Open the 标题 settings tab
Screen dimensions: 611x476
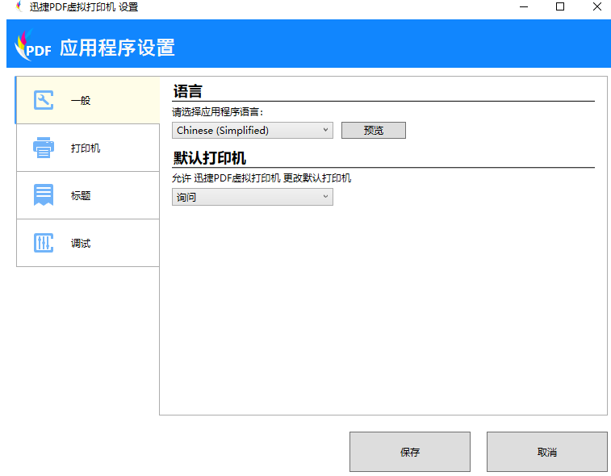tap(88, 195)
